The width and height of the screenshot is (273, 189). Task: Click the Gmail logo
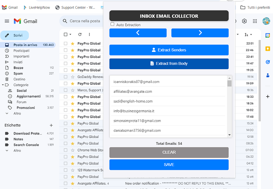[25, 21]
